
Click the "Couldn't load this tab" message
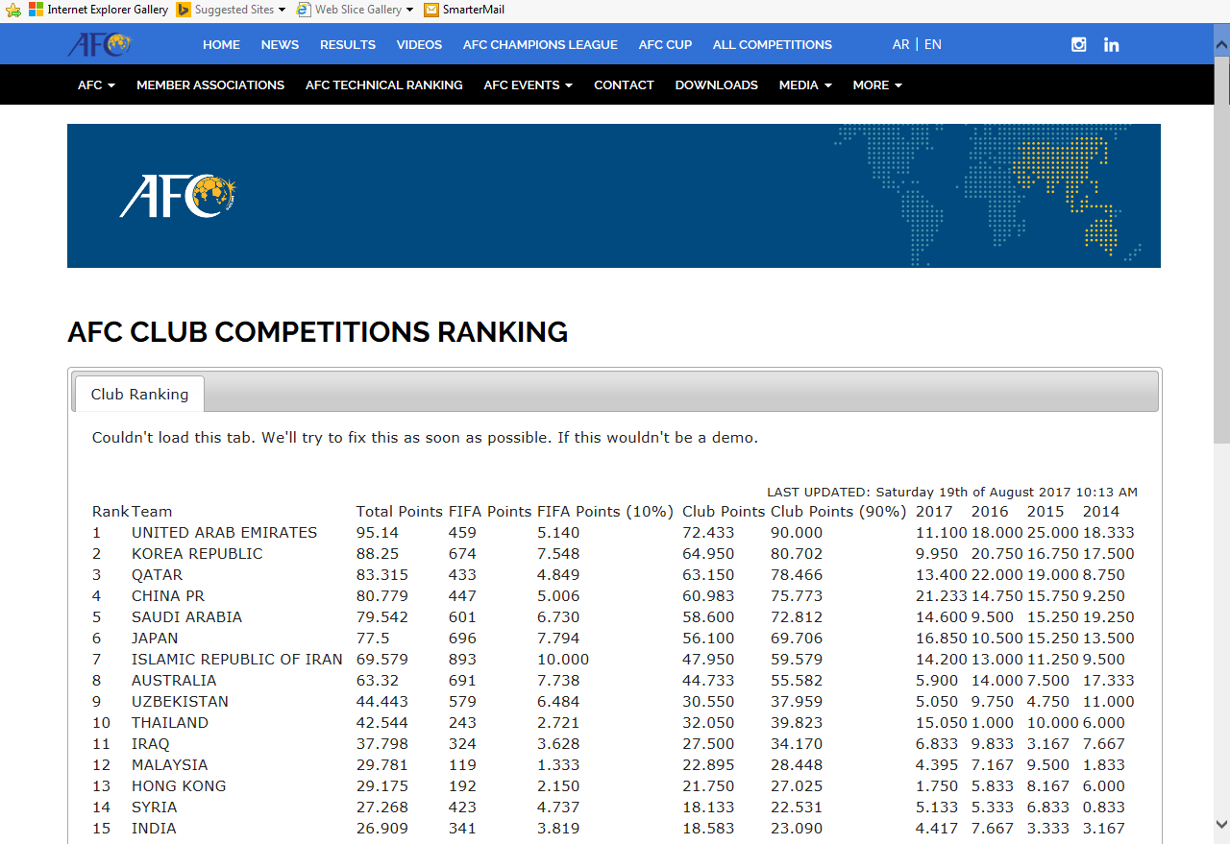(425, 437)
